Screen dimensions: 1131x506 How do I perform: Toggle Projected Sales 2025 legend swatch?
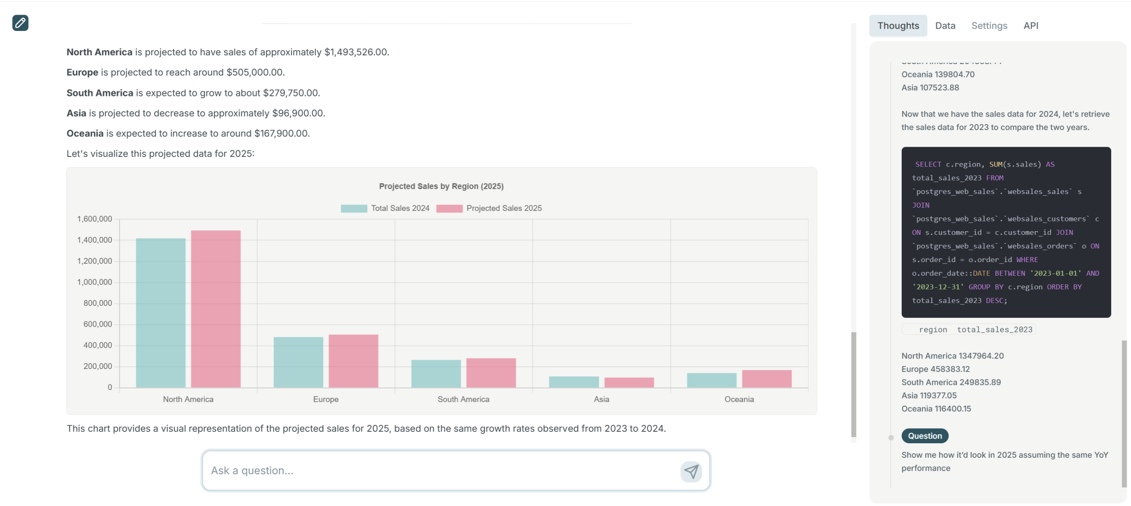449,209
